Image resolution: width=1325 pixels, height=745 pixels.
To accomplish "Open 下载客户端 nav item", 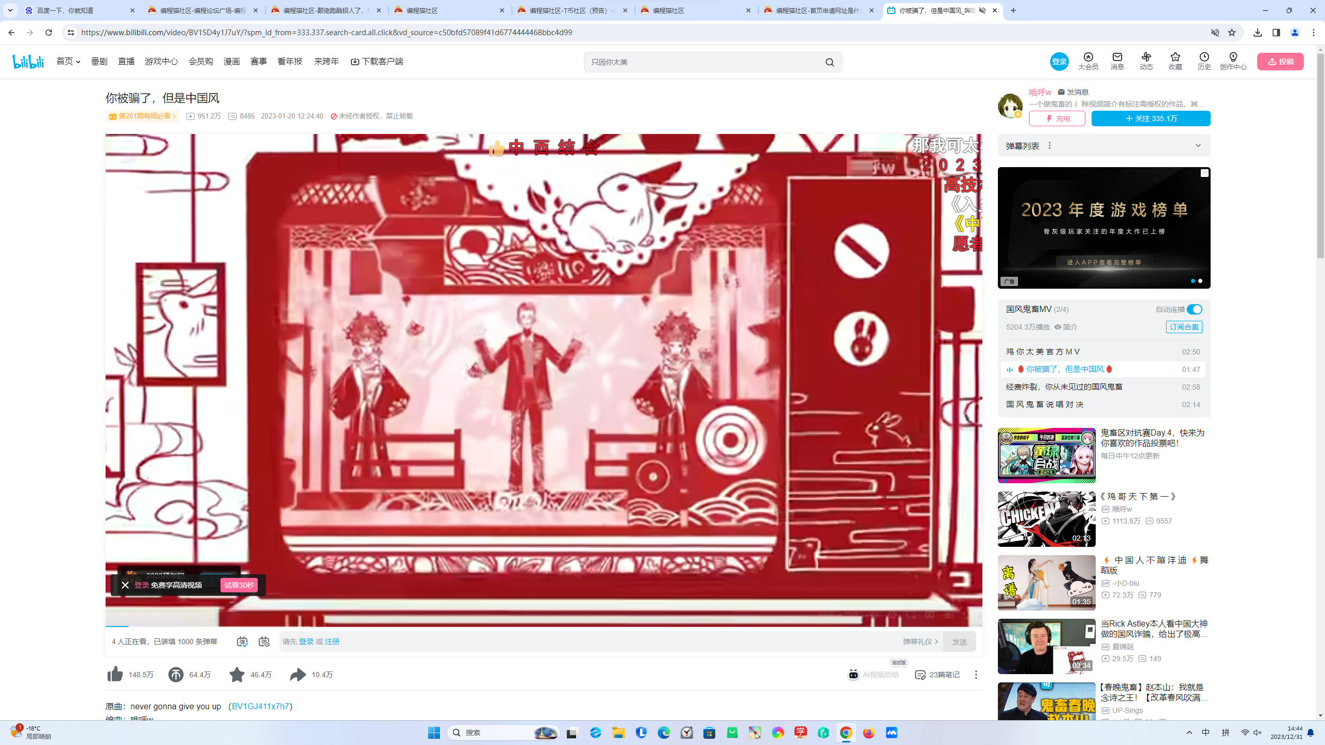I will pyautogui.click(x=377, y=62).
